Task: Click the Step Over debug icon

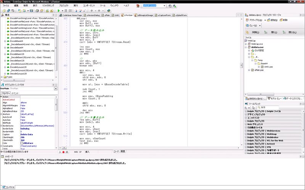Action: pyautogui.click(x=80, y=11)
